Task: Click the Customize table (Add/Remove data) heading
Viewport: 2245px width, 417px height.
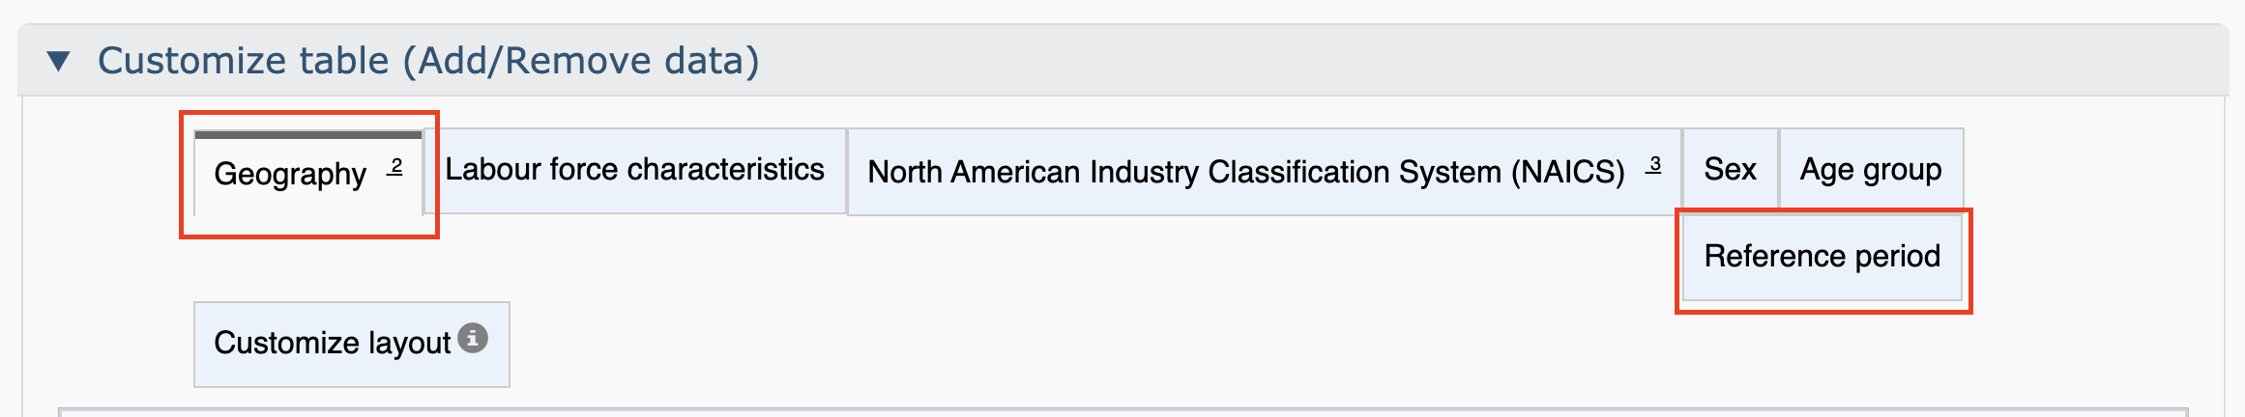Action: (x=428, y=61)
